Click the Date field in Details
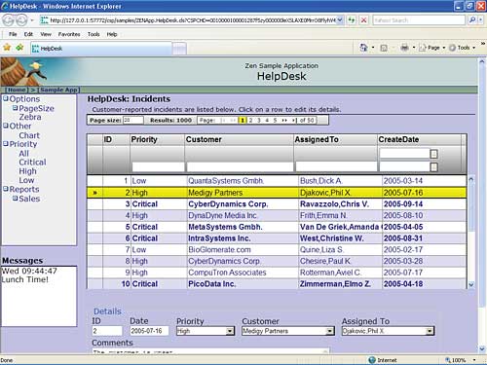The width and height of the screenshot is (487, 365). point(149,331)
